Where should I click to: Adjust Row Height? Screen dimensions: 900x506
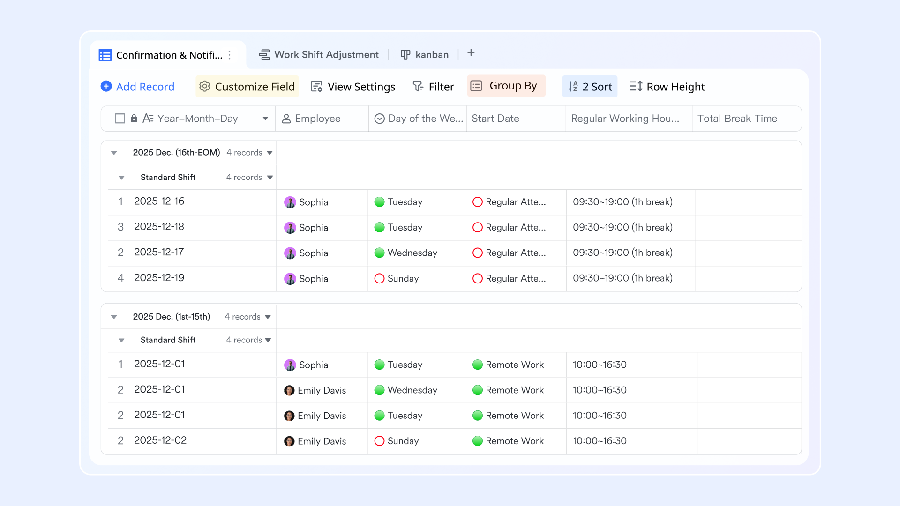(x=667, y=87)
